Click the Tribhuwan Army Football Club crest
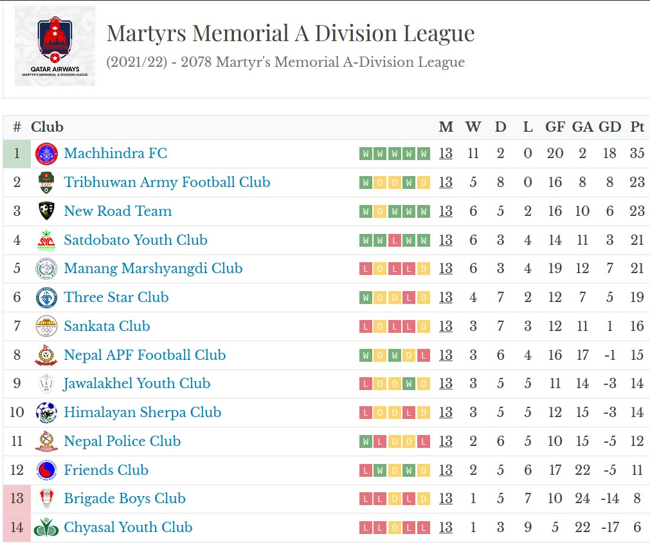The image size is (650, 543). (x=46, y=182)
